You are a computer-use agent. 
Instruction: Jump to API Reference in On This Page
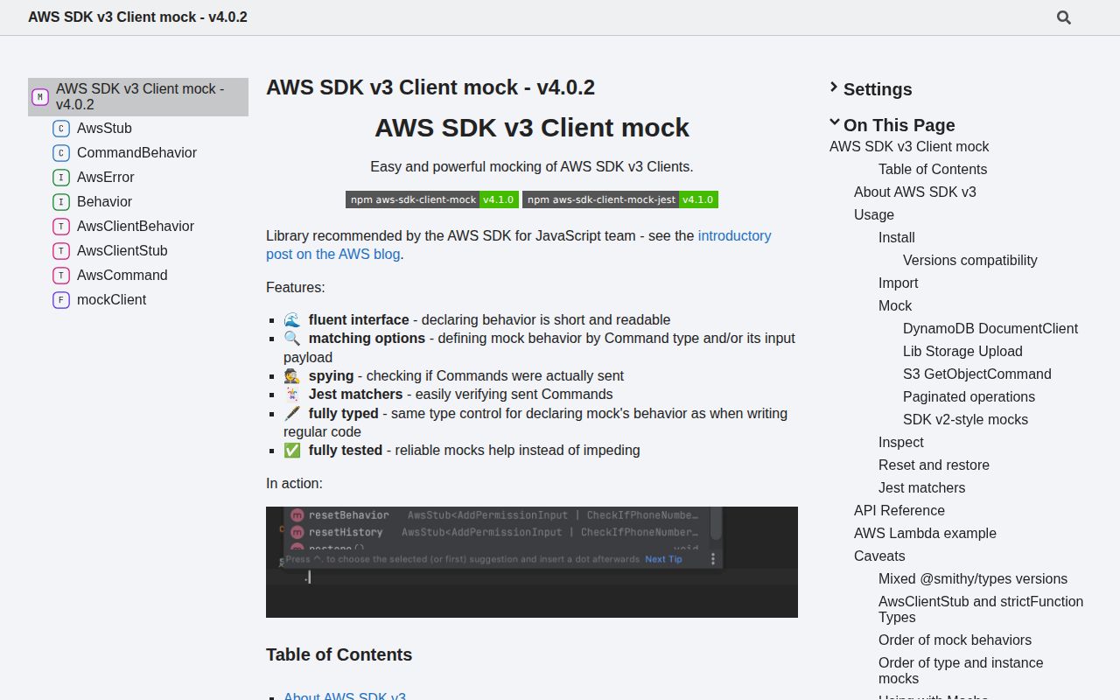(x=899, y=510)
